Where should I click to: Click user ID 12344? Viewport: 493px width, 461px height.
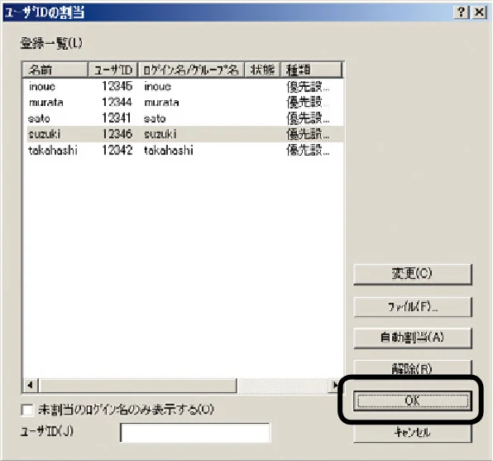117,103
